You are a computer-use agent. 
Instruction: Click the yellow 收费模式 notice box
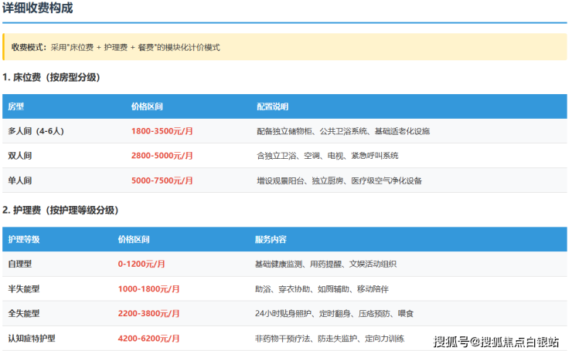click(284, 47)
